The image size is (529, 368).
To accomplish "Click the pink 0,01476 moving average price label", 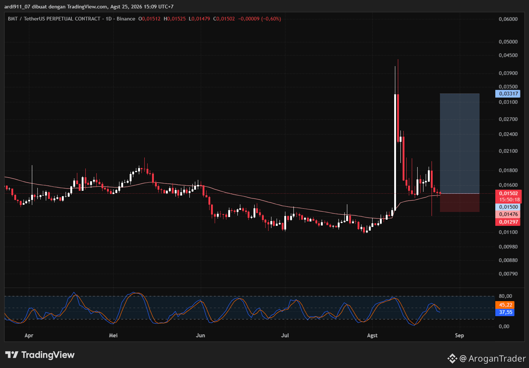I will (507, 215).
